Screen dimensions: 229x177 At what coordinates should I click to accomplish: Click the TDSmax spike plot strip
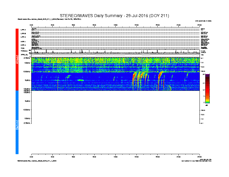pos(115,51)
